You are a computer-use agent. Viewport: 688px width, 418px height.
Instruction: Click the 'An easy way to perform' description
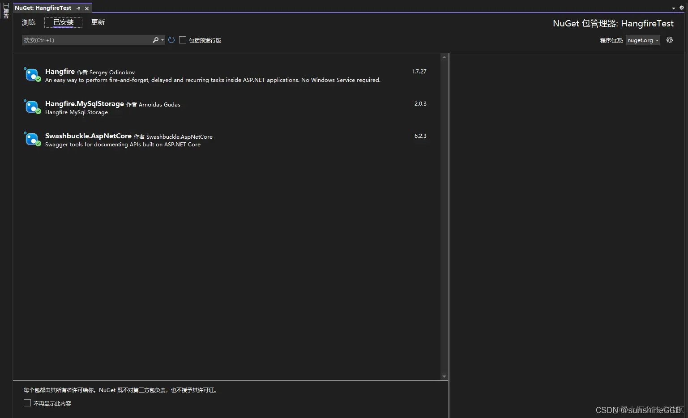[213, 80]
